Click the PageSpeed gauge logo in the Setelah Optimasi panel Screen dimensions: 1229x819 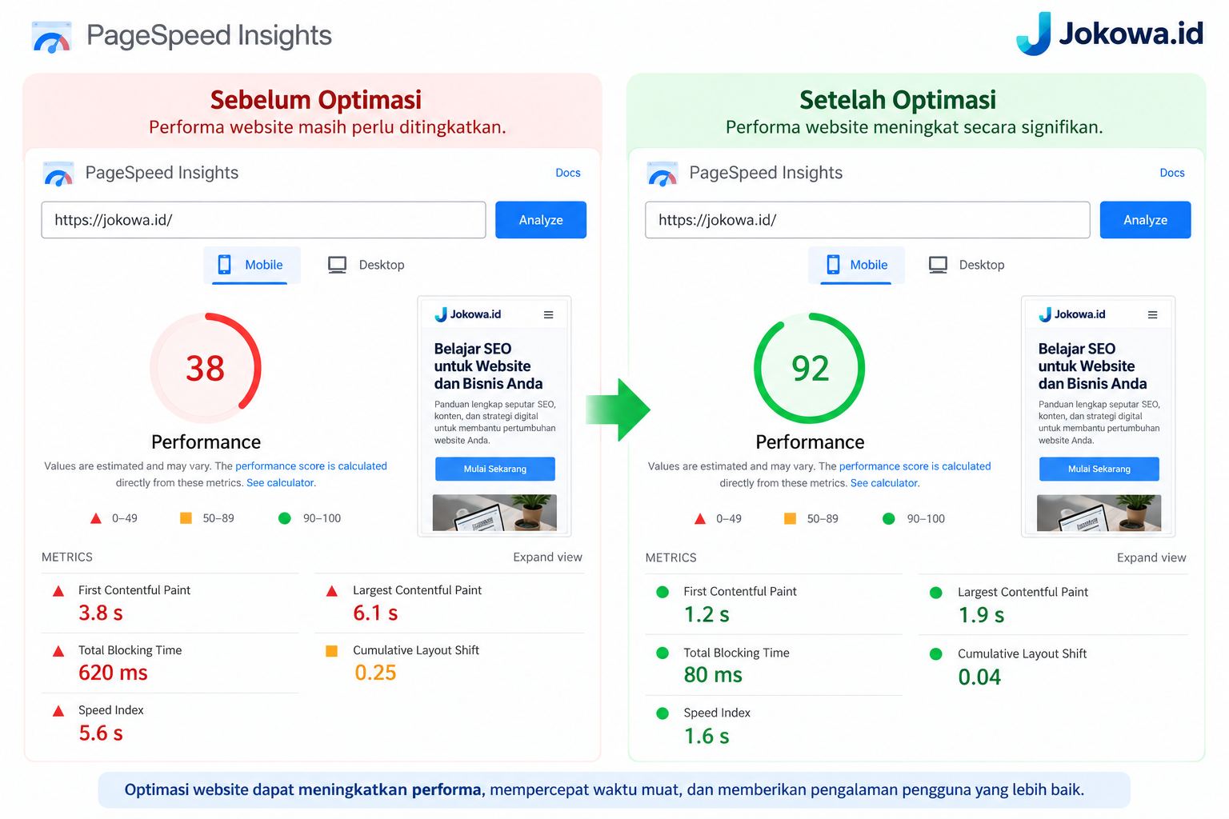(663, 174)
